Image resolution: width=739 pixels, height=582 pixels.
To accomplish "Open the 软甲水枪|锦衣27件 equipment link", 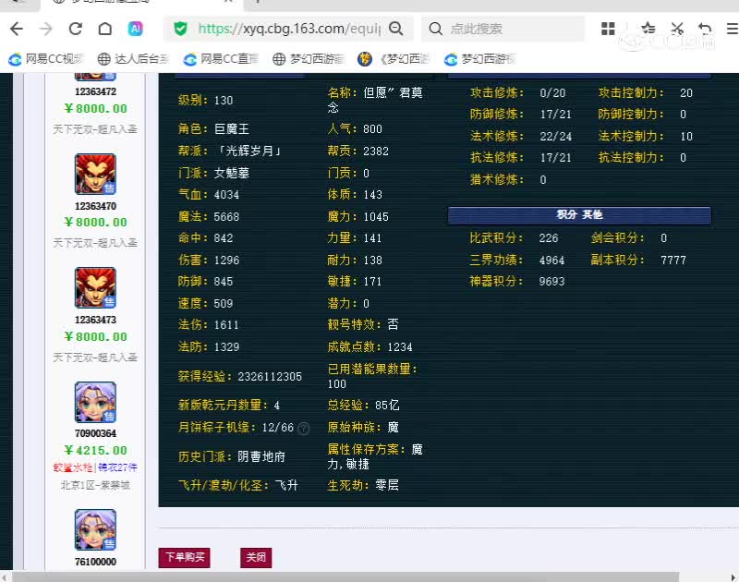I will (x=94, y=468).
